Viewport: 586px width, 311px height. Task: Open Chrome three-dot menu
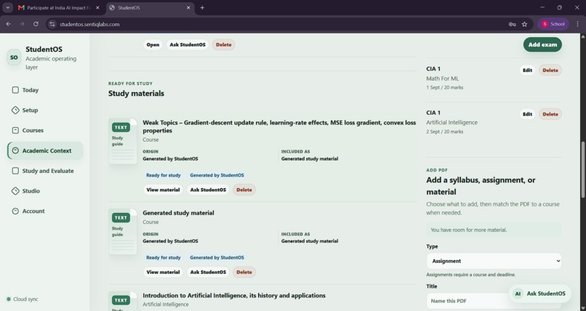(578, 24)
